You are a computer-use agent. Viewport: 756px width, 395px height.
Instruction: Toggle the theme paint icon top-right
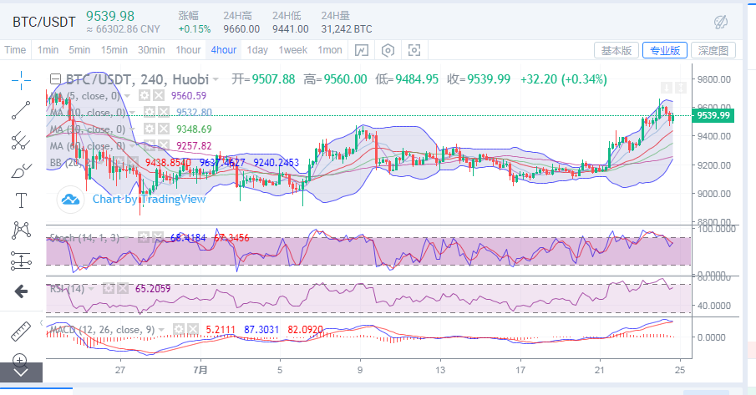pos(721,21)
